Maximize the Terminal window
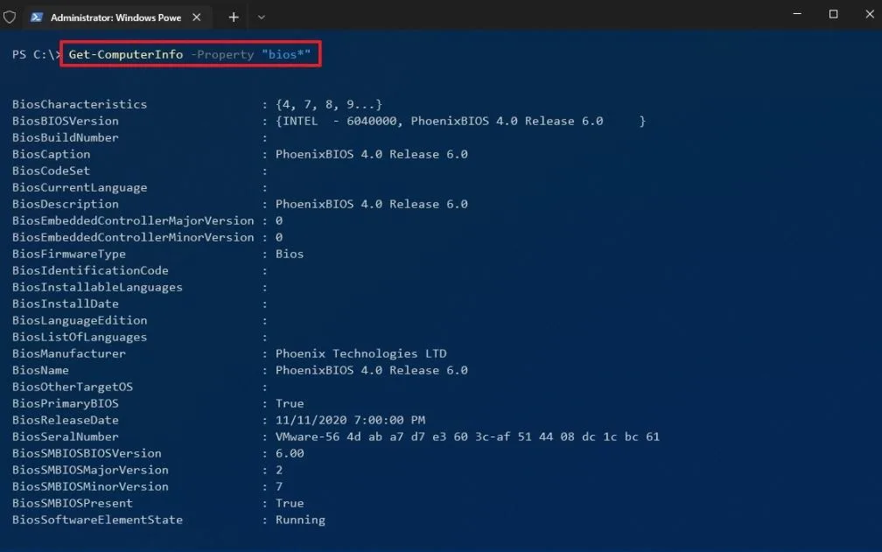882x552 pixels. (x=834, y=13)
